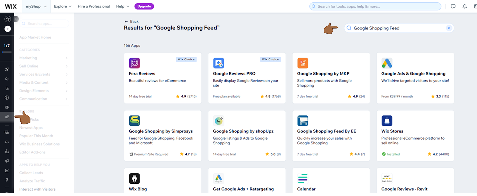
Task: Open the rocket setup icon in sidebar
Action: [7, 69]
